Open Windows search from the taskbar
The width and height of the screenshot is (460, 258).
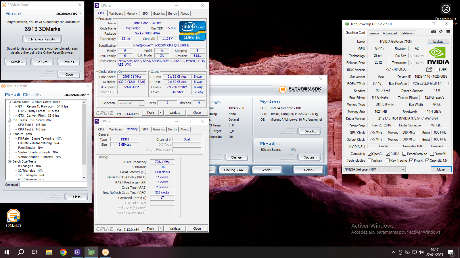coord(21,252)
